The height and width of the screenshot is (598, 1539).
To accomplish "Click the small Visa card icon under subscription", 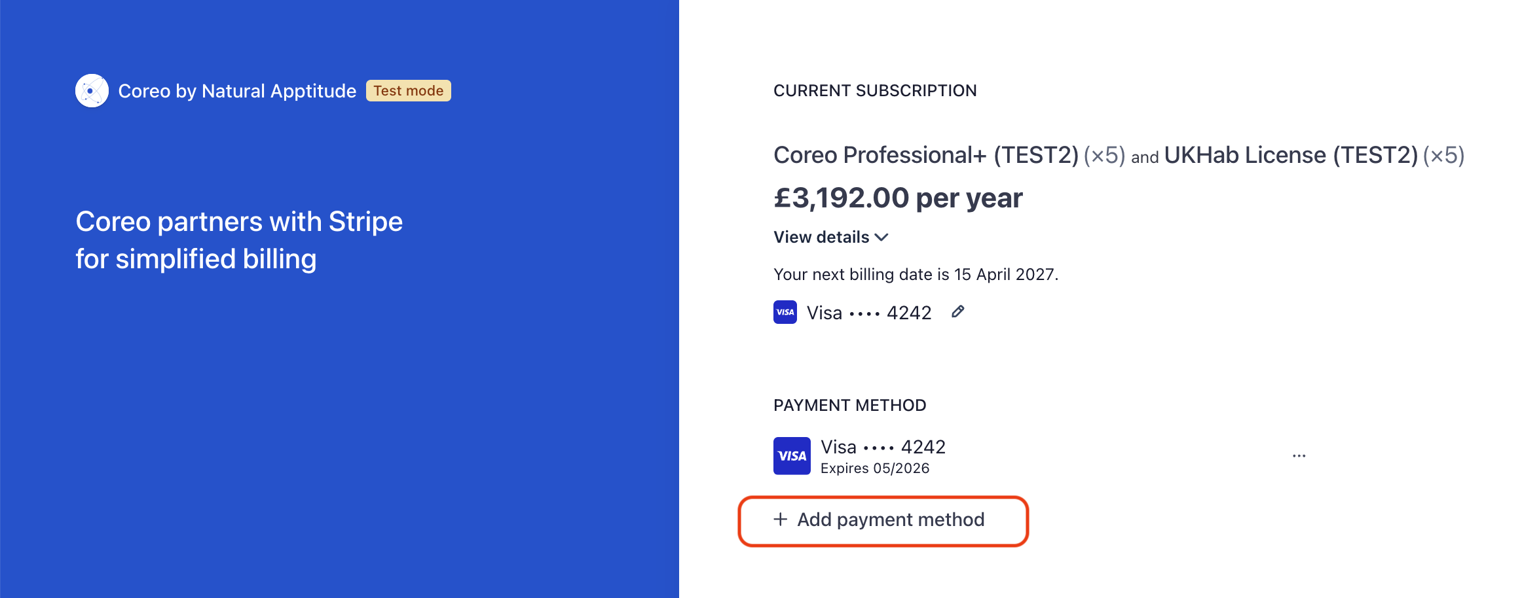I will tap(785, 312).
